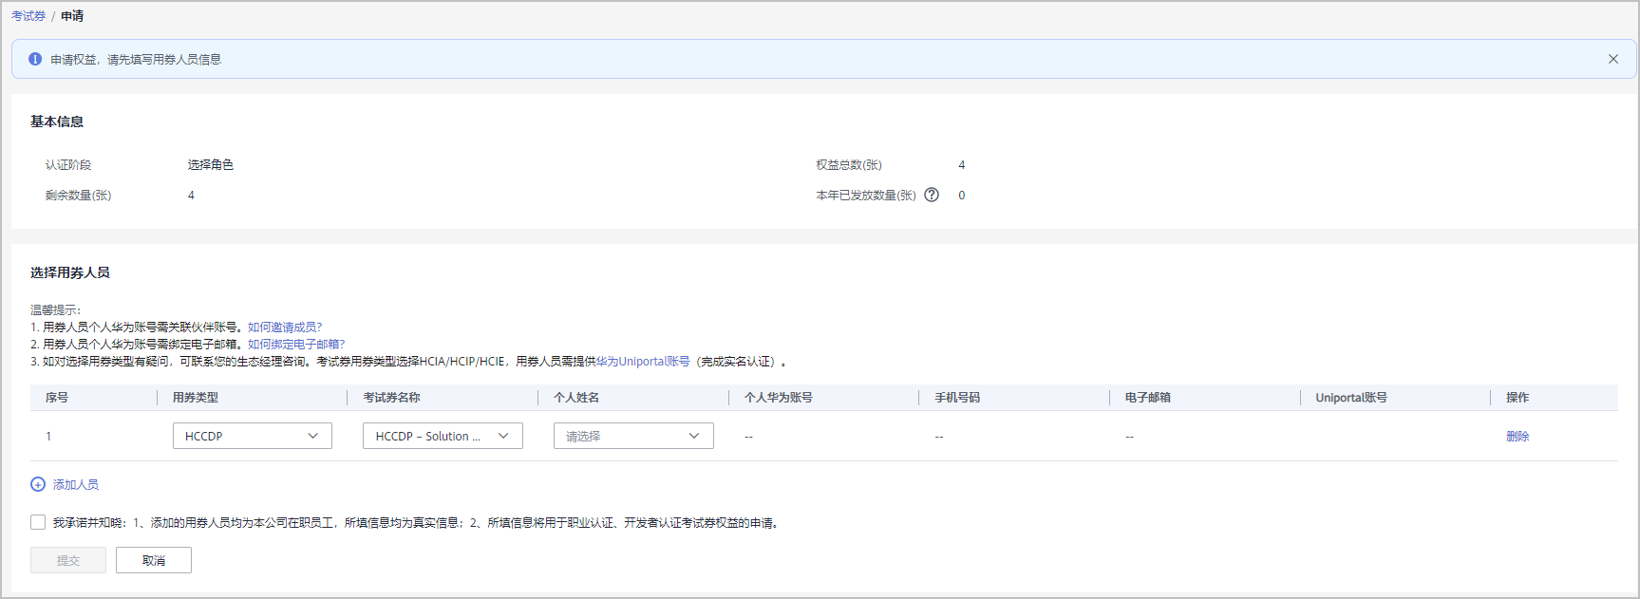Click the 认证阶段 label
This screenshot has width=1640, height=599.
[68, 164]
